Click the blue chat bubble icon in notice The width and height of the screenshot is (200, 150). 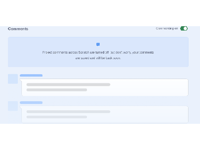tap(98, 45)
